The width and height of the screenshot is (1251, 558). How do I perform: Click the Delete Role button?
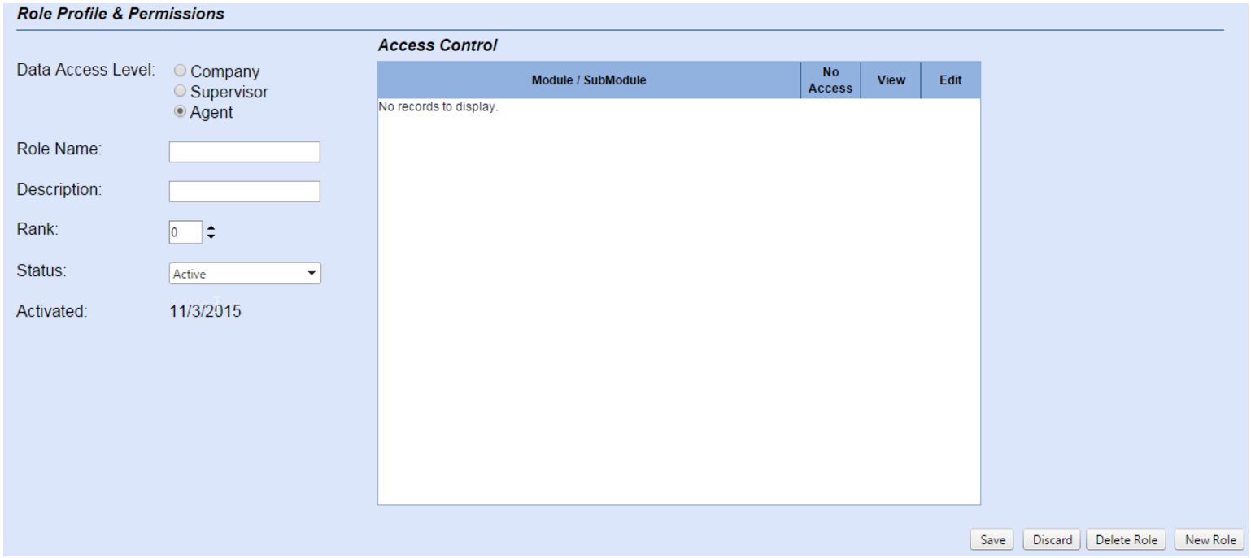point(1126,540)
